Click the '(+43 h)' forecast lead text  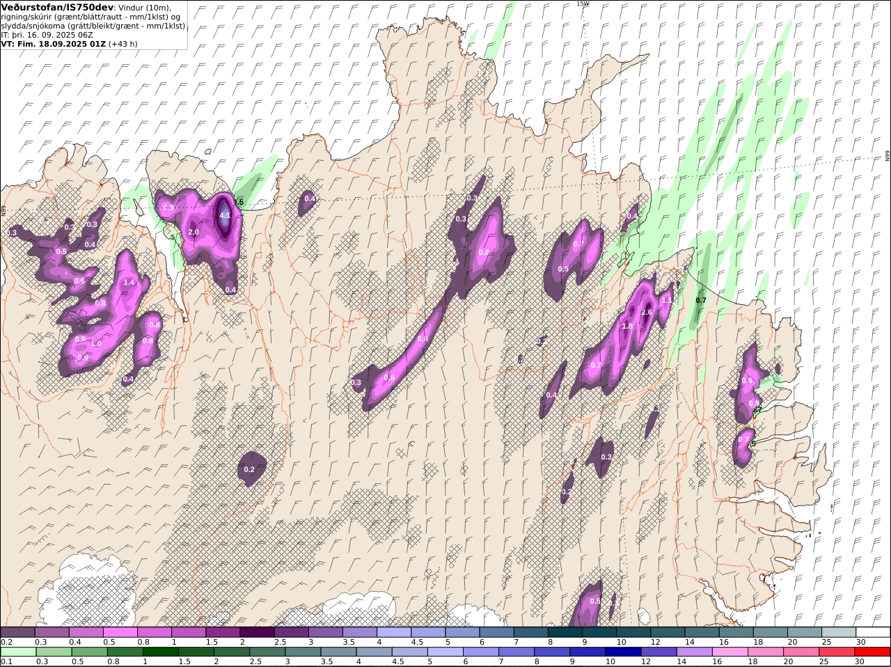tap(123, 44)
